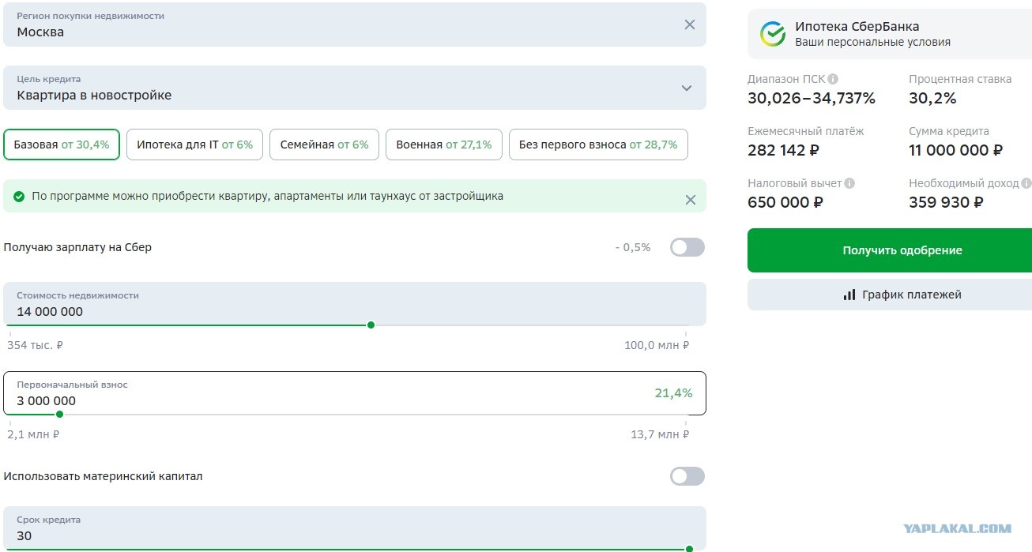Viewport: 1032px width, 552px height.
Task: Click the 650 000 ₽ tax deduction value
Action: [x=785, y=202]
